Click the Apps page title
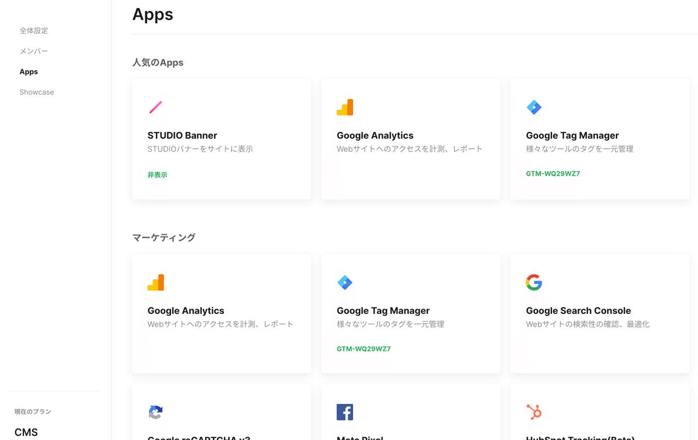 [x=152, y=14]
